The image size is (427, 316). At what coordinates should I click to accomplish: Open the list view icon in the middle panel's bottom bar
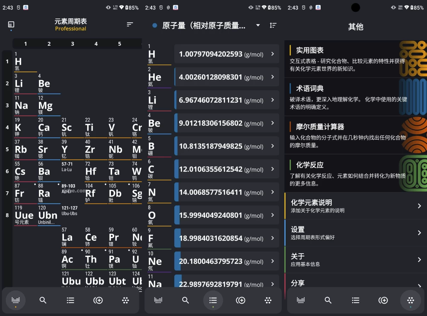pos(213,300)
